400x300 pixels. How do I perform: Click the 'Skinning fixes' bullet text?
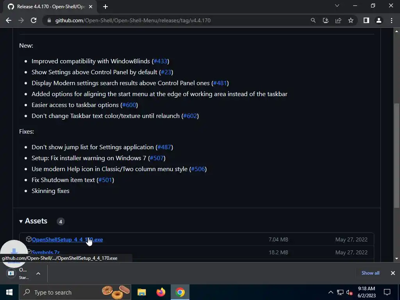point(50,191)
